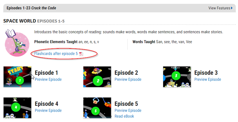Click Preview Episode under Episode 2
This screenshot has width=238, height=122.
(128, 79)
